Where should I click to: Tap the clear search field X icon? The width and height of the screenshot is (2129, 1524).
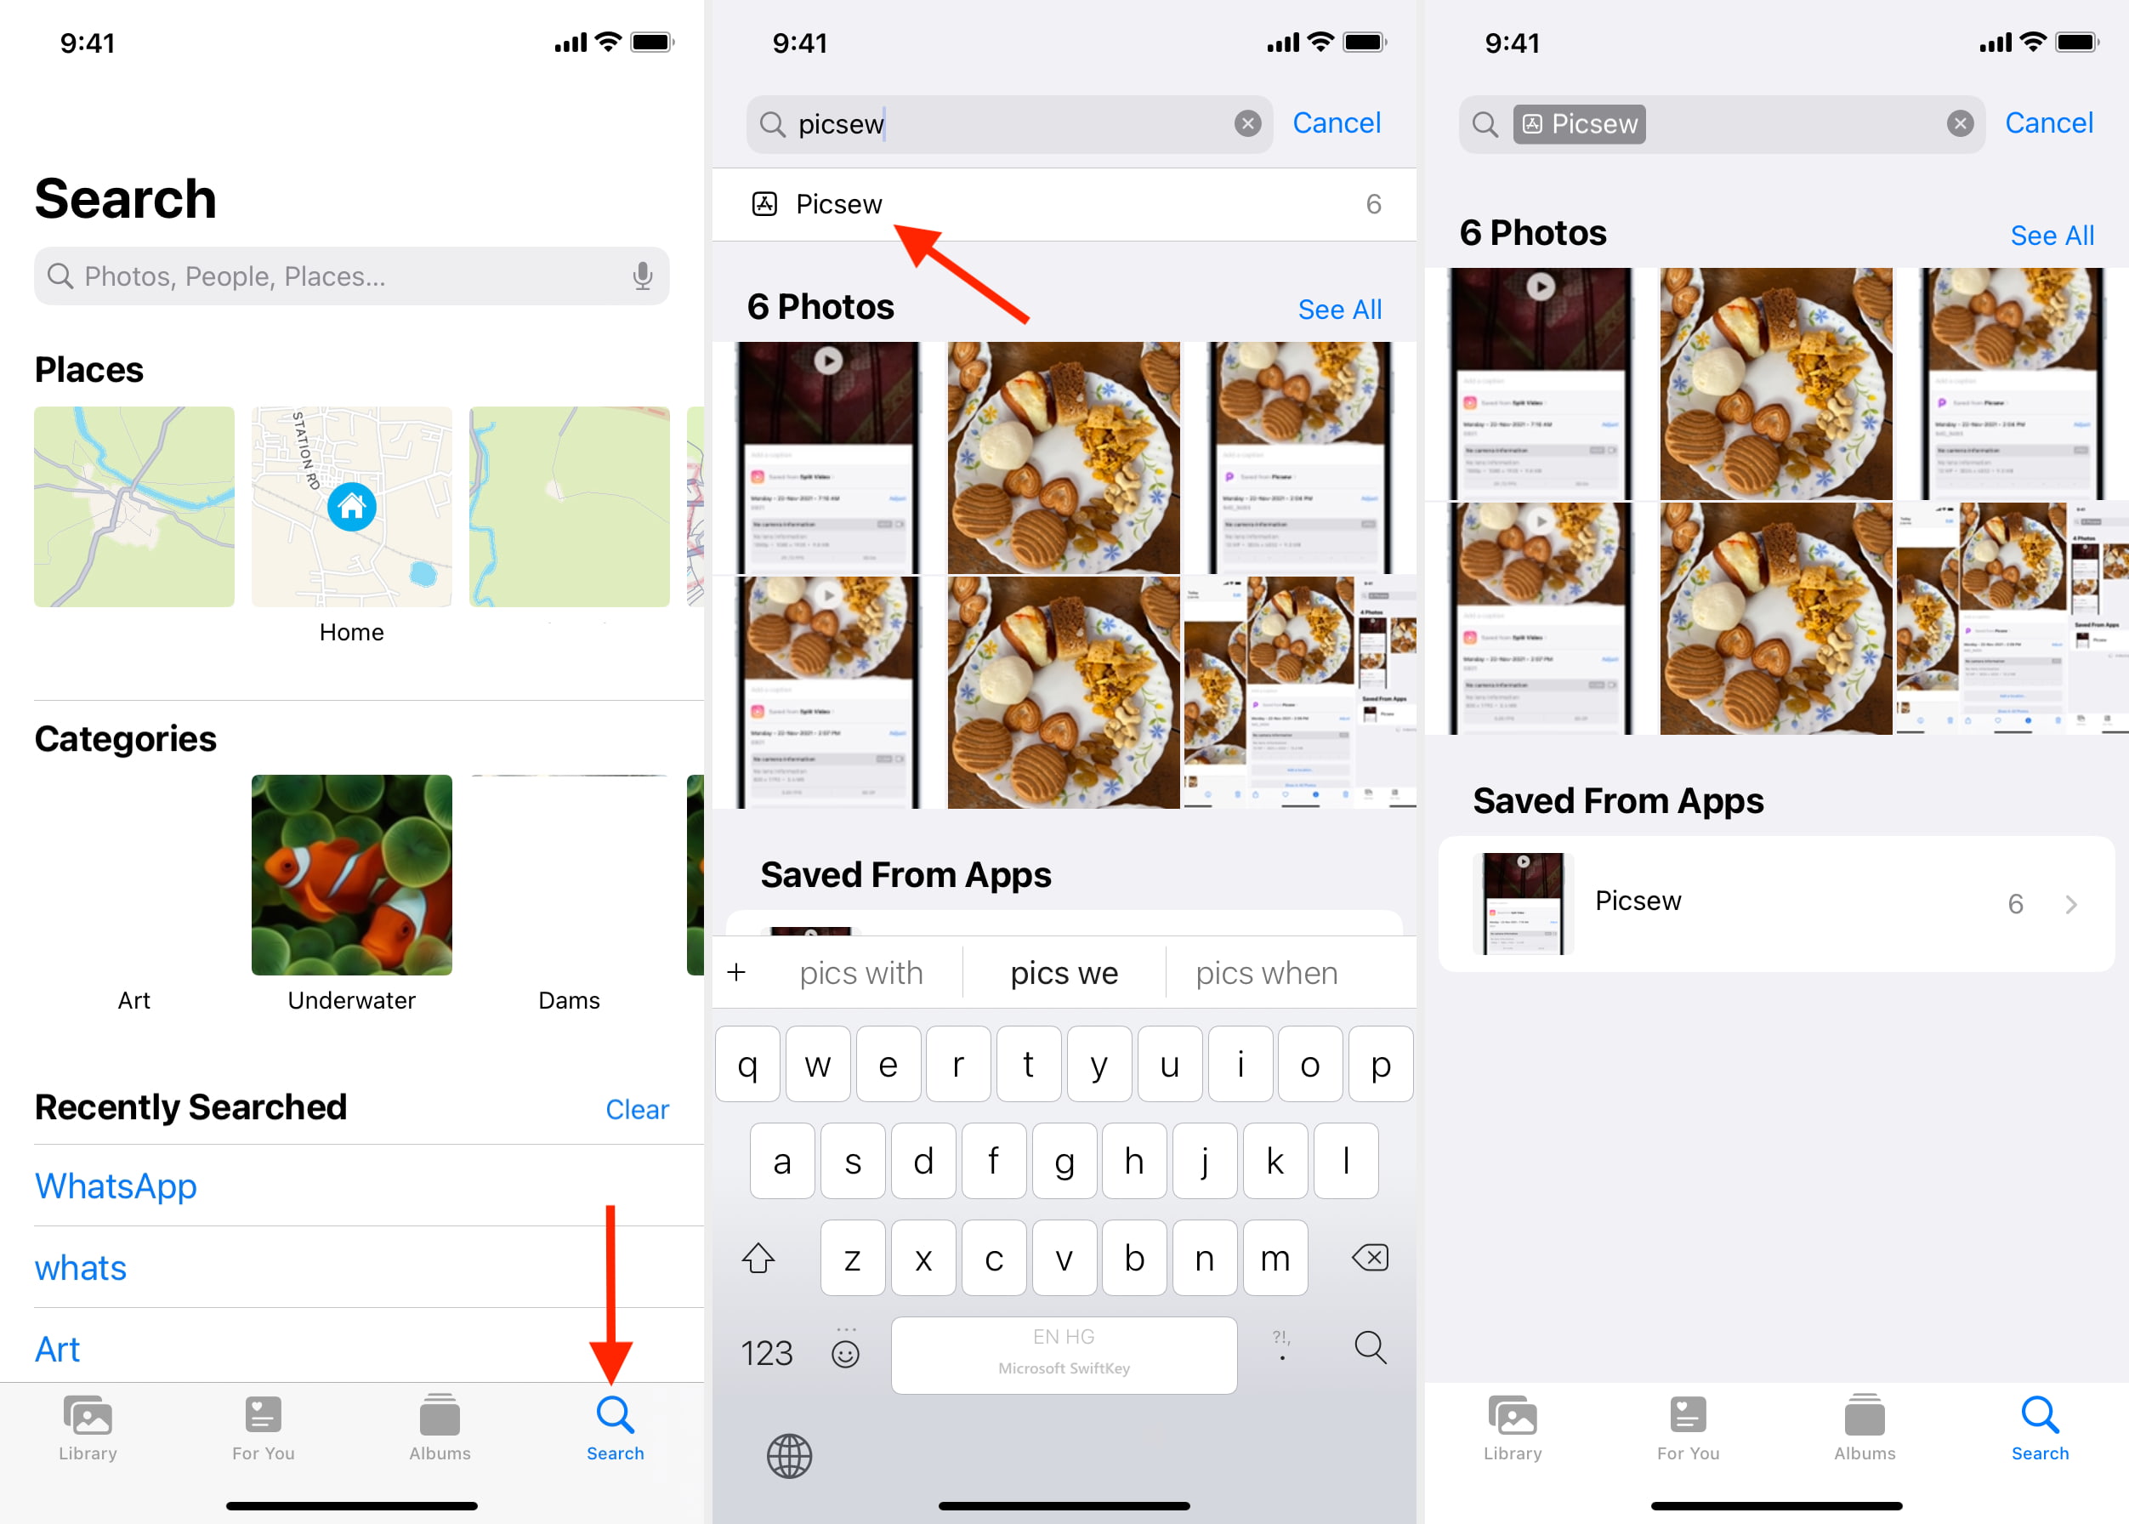(1246, 123)
